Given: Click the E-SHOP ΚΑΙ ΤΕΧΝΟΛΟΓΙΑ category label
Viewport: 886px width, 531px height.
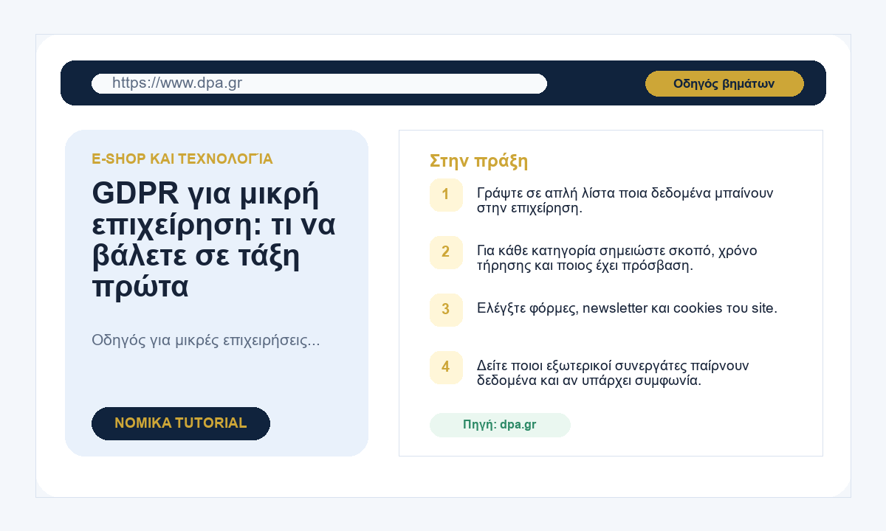Looking at the screenshot, I should 182,159.
